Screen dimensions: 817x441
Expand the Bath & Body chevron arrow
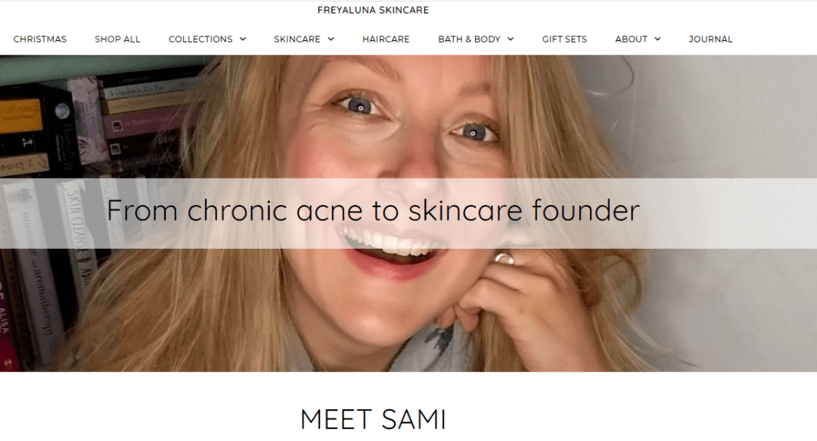511,39
